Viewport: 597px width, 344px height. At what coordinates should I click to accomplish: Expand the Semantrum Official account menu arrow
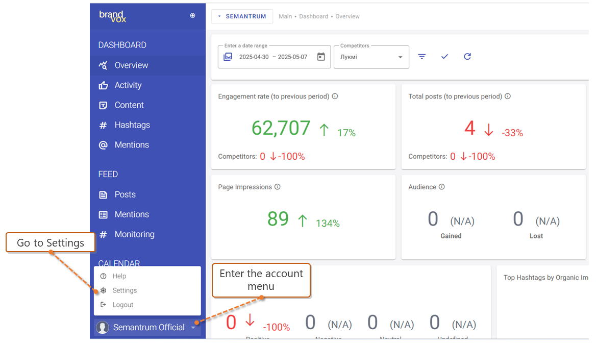(x=193, y=327)
